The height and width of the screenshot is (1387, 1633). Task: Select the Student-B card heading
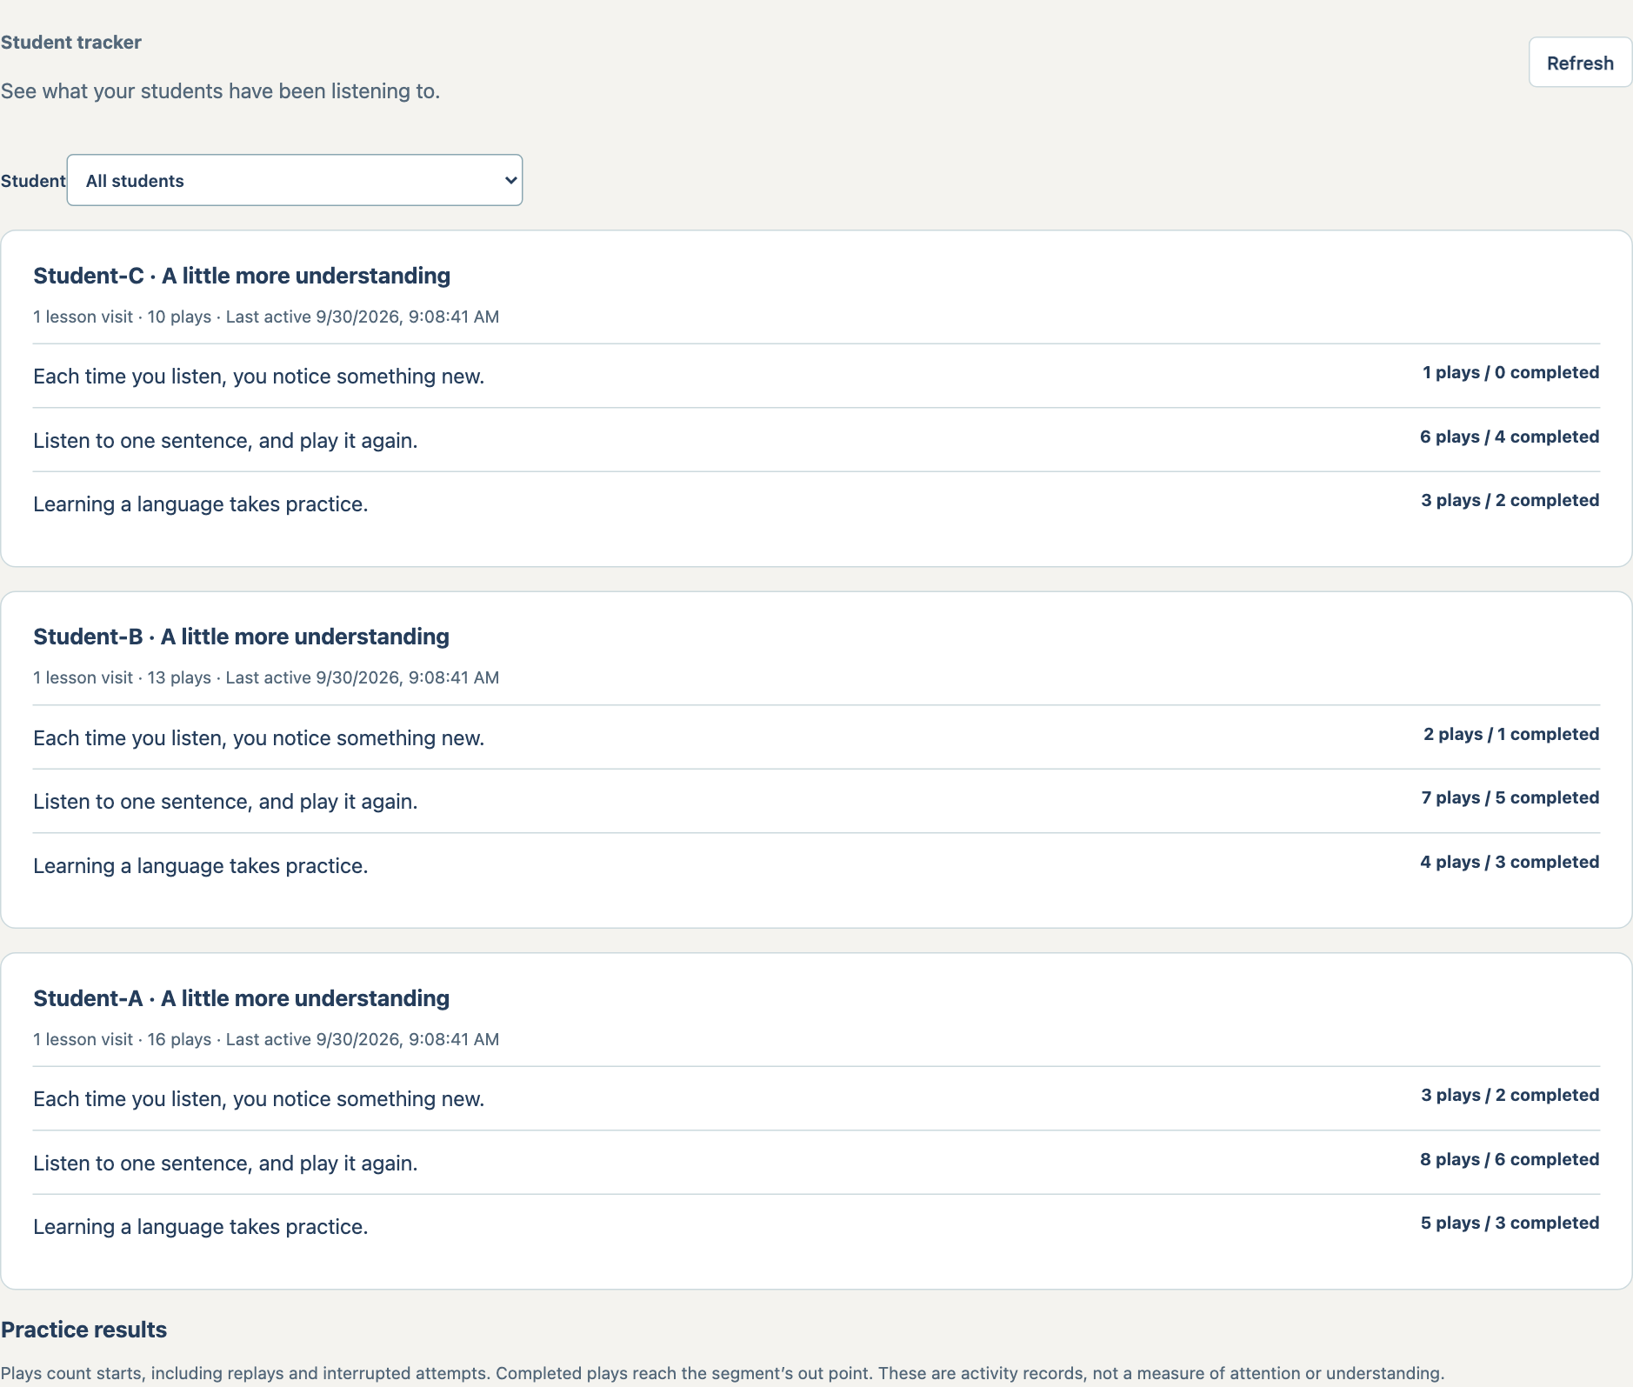[241, 637]
